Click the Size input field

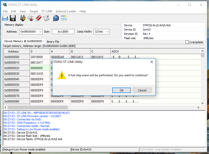(63, 32)
